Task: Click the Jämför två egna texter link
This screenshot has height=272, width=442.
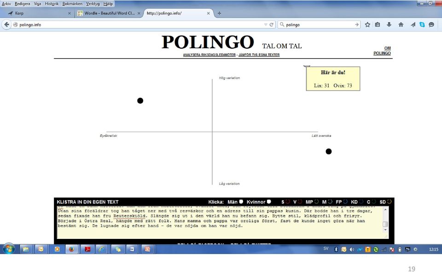Action: pyautogui.click(x=259, y=55)
